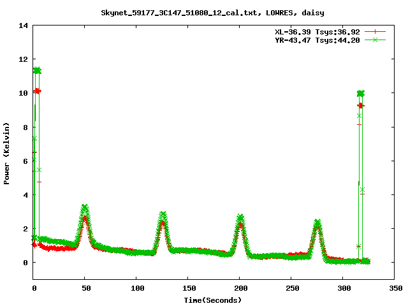Select the legend entry 'YR-43.47 Tsys:44.20'
This screenshot has width=408, height=306.
317,40
